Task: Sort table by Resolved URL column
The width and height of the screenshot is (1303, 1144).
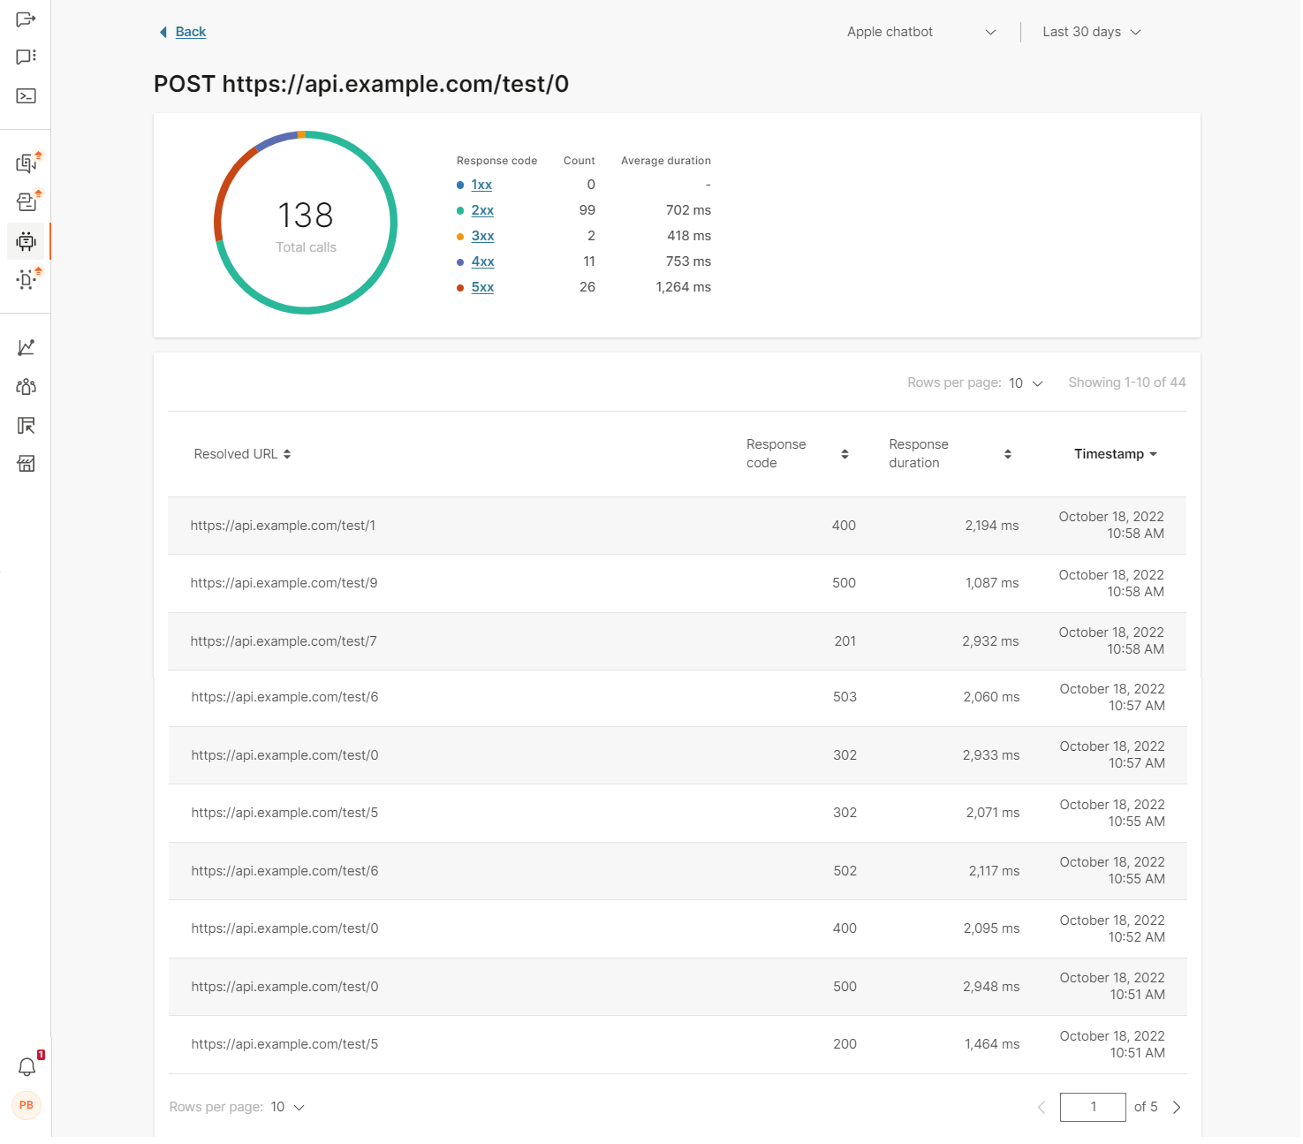Action: click(242, 454)
